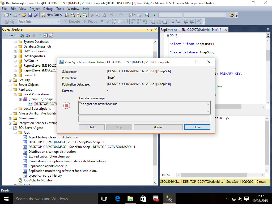Open the Connect dropdown in Object Explorer
The width and height of the screenshot is (272, 204).
click(x=10, y=35)
